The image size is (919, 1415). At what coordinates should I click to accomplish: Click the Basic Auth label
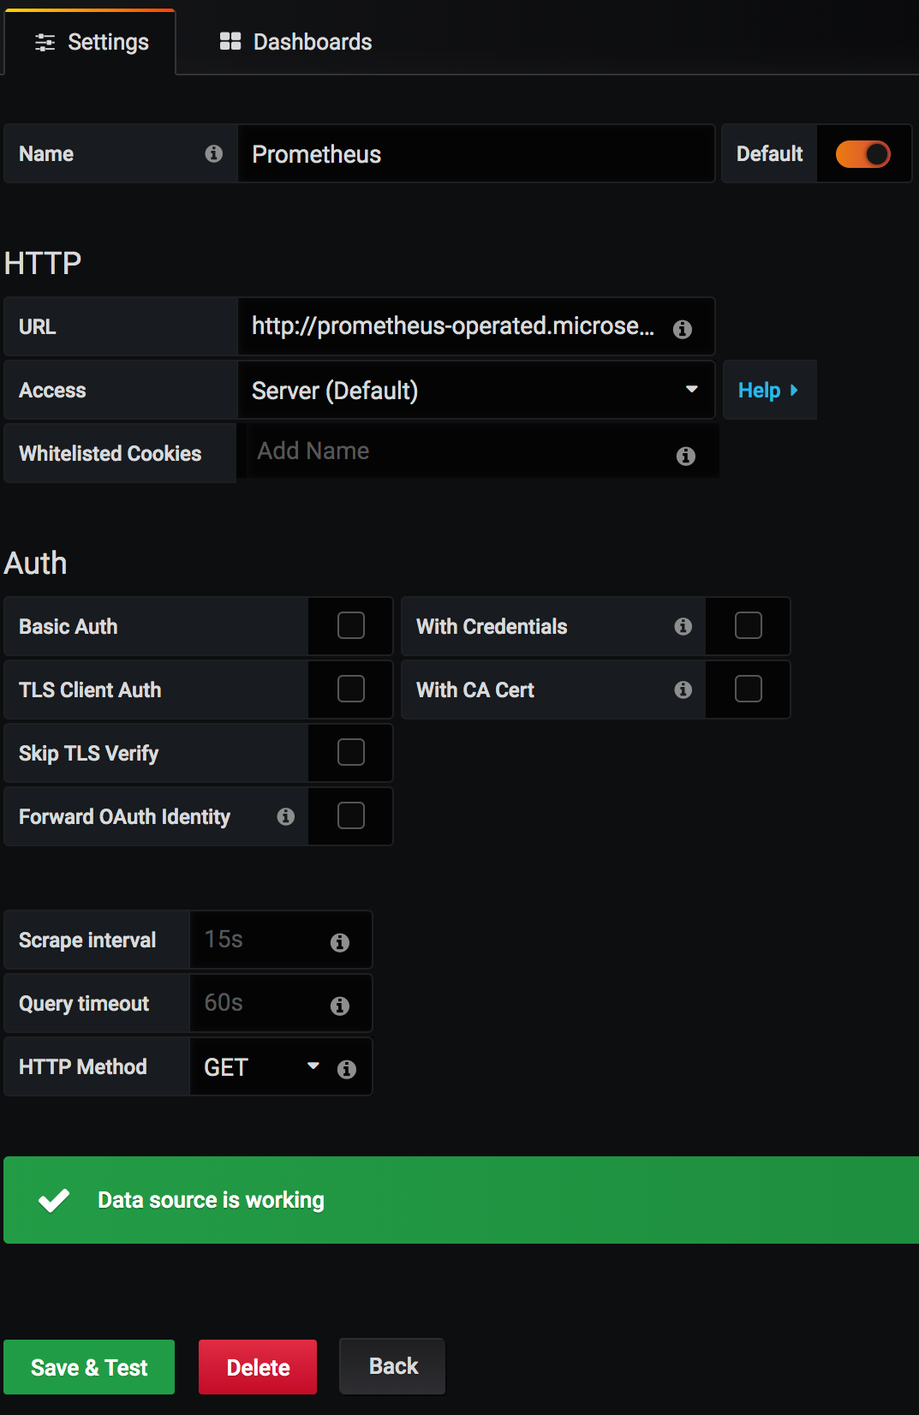[x=69, y=626]
